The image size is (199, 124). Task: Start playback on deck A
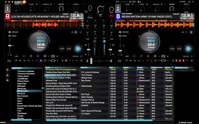click(78, 49)
